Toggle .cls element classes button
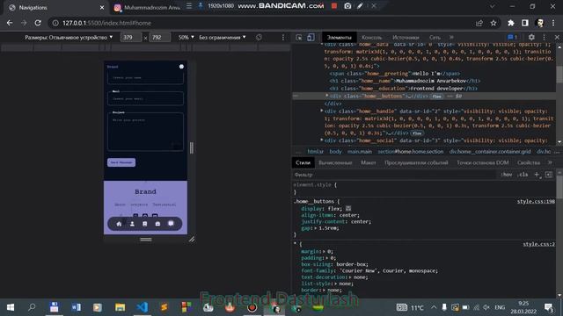 point(523,175)
